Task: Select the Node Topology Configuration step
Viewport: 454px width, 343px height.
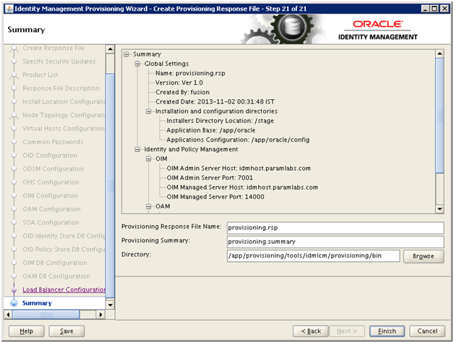Action: point(64,115)
